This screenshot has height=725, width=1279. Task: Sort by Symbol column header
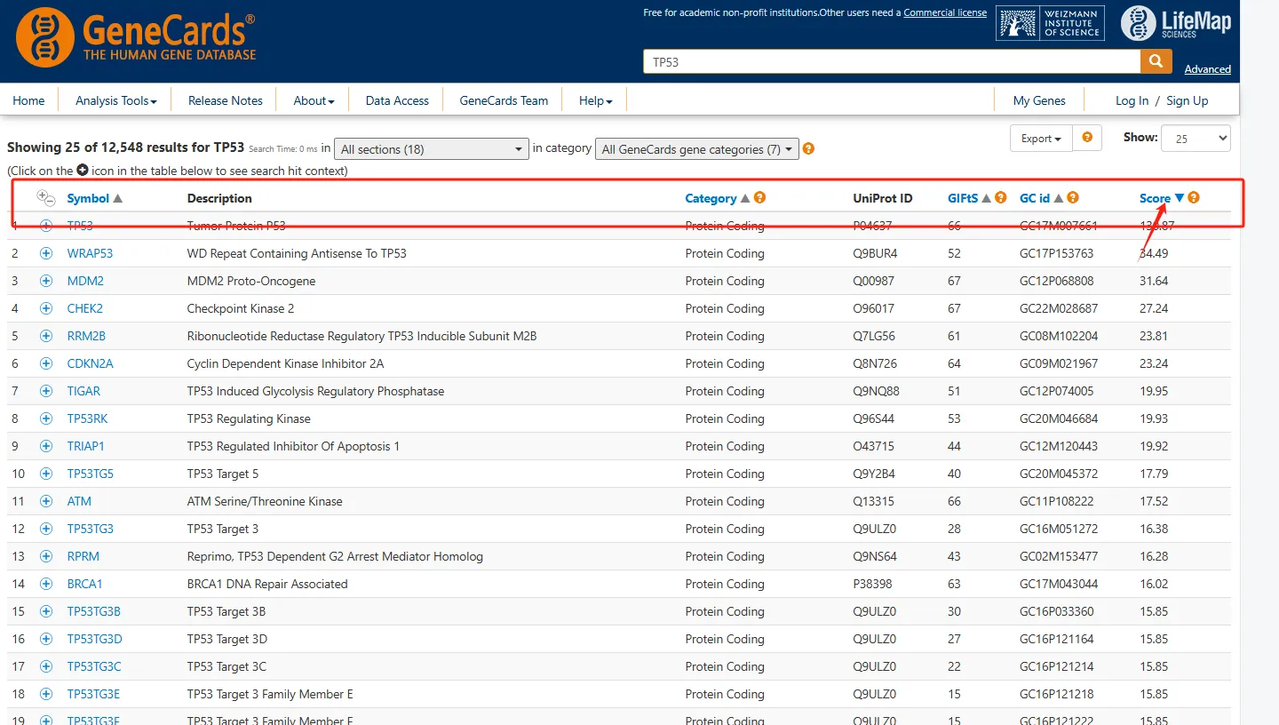point(88,198)
